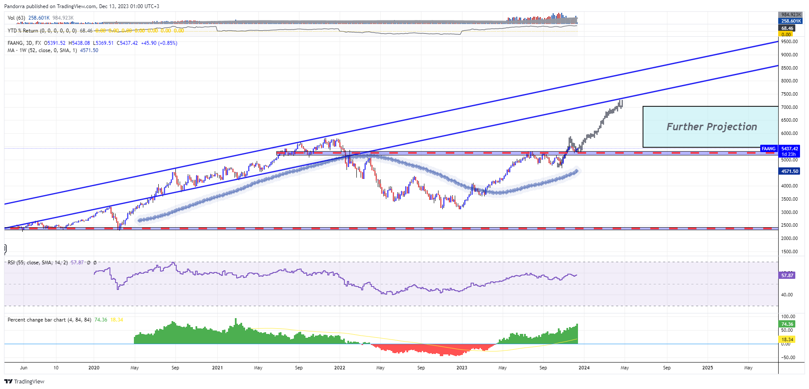Click the 6000.00 price axis value
Viewport: 809px width, 389px height.
pos(789,133)
